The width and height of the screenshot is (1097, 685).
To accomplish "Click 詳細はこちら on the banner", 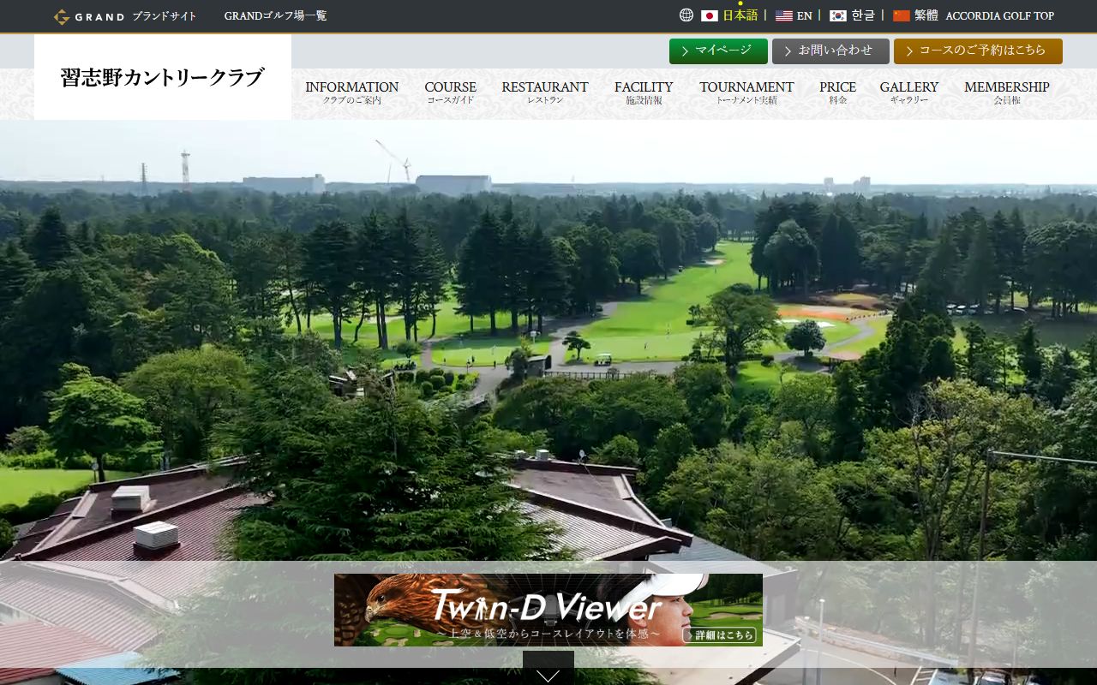I will pos(720,634).
